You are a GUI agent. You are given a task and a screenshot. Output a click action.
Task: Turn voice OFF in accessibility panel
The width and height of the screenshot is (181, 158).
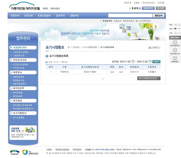(x=179, y=28)
